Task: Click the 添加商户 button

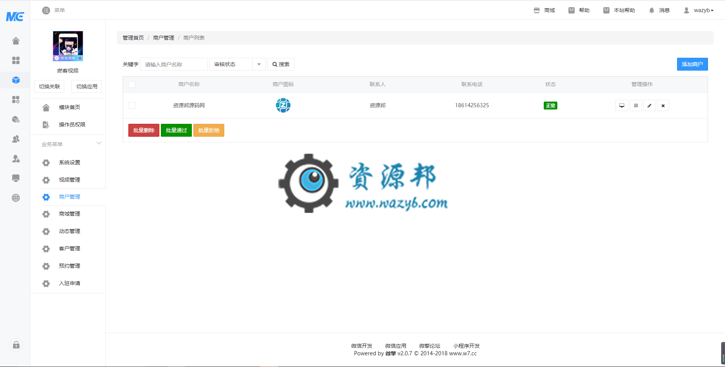Action: coord(692,64)
